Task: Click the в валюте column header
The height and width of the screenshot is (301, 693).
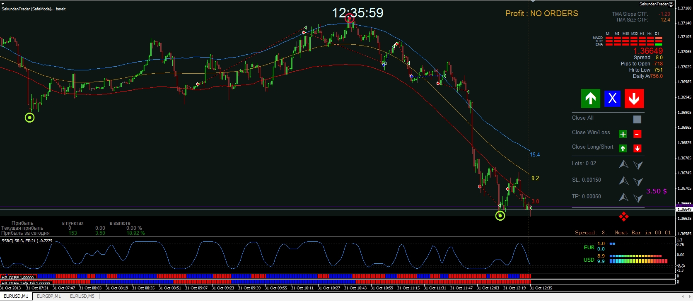Action: 120,223
